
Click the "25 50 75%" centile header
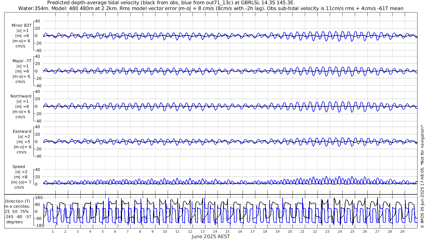pos(17,211)
